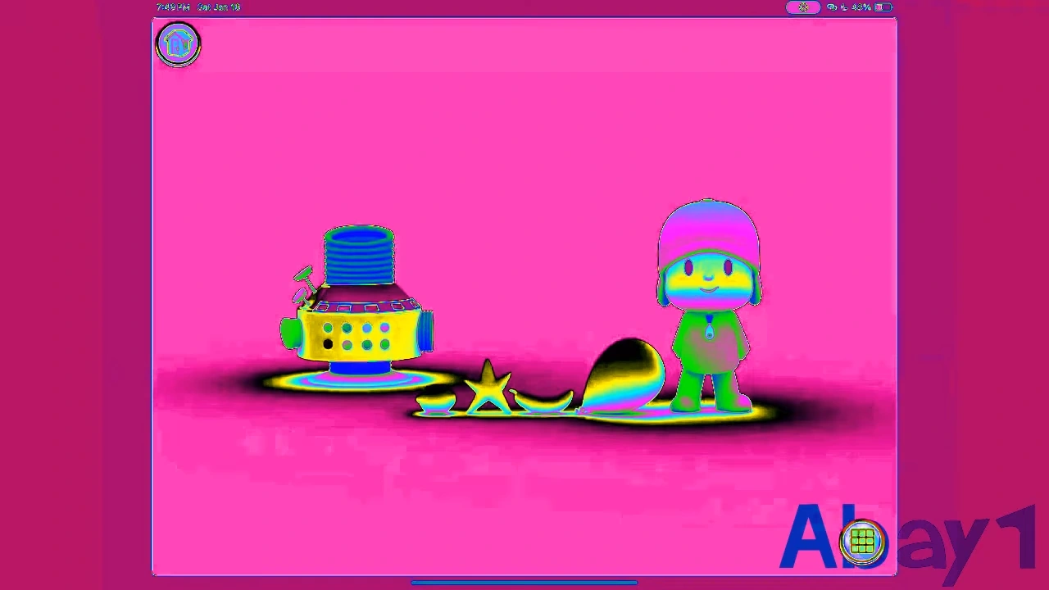The height and width of the screenshot is (590, 1049).
Task: Tap the round home icon button
Action: [178, 44]
